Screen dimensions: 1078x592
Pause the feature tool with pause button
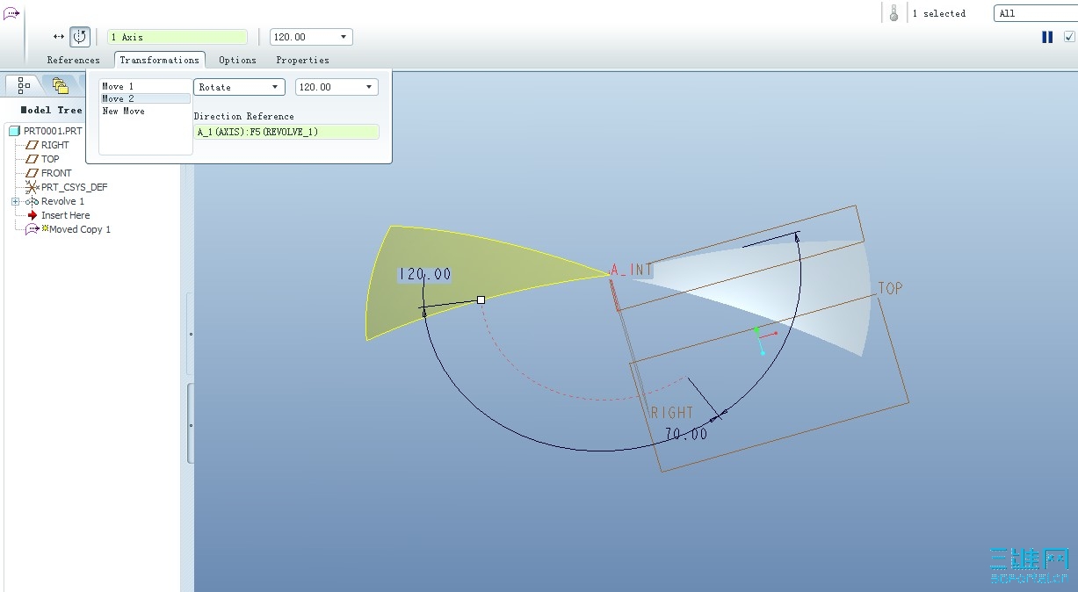coord(1047,37)
